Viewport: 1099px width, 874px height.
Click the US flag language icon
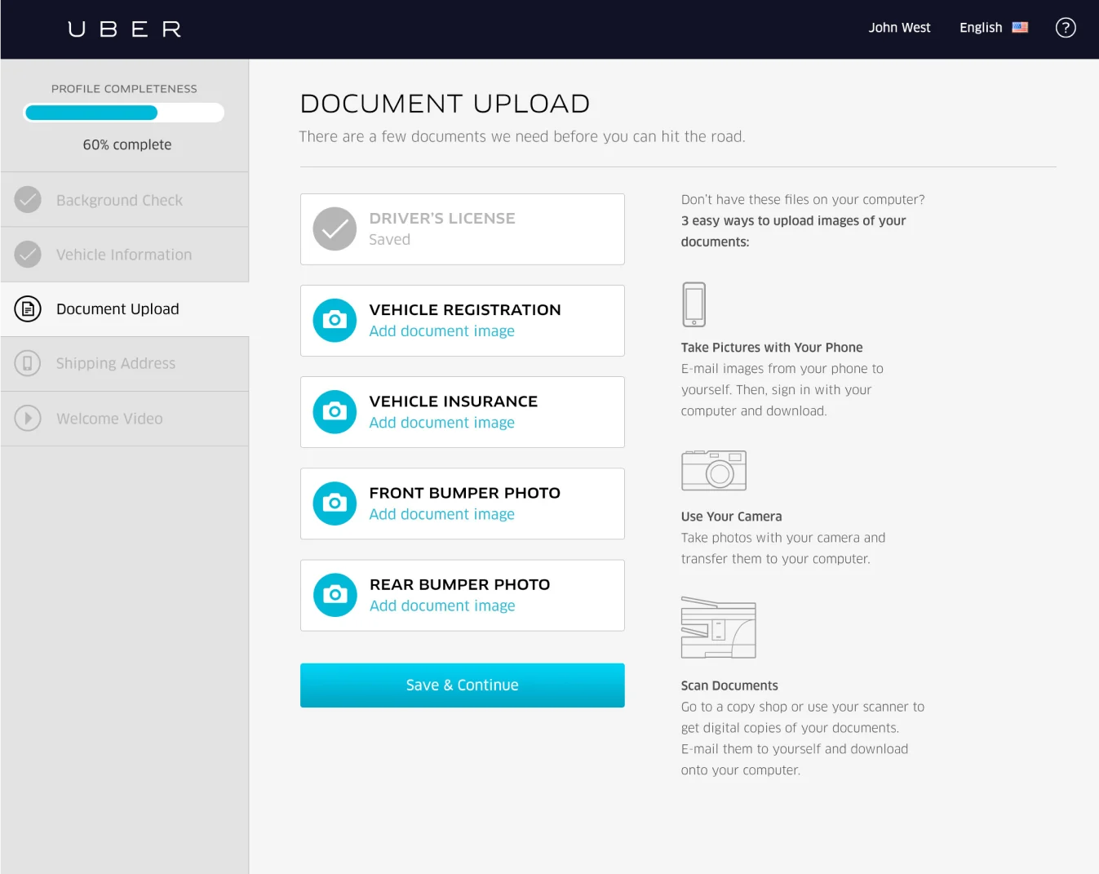coord(1020,28)
